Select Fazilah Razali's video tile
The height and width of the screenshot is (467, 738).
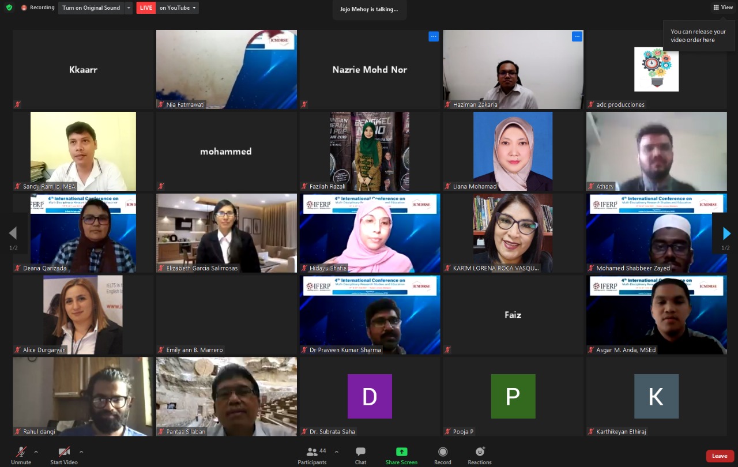(x=370, y=151)
